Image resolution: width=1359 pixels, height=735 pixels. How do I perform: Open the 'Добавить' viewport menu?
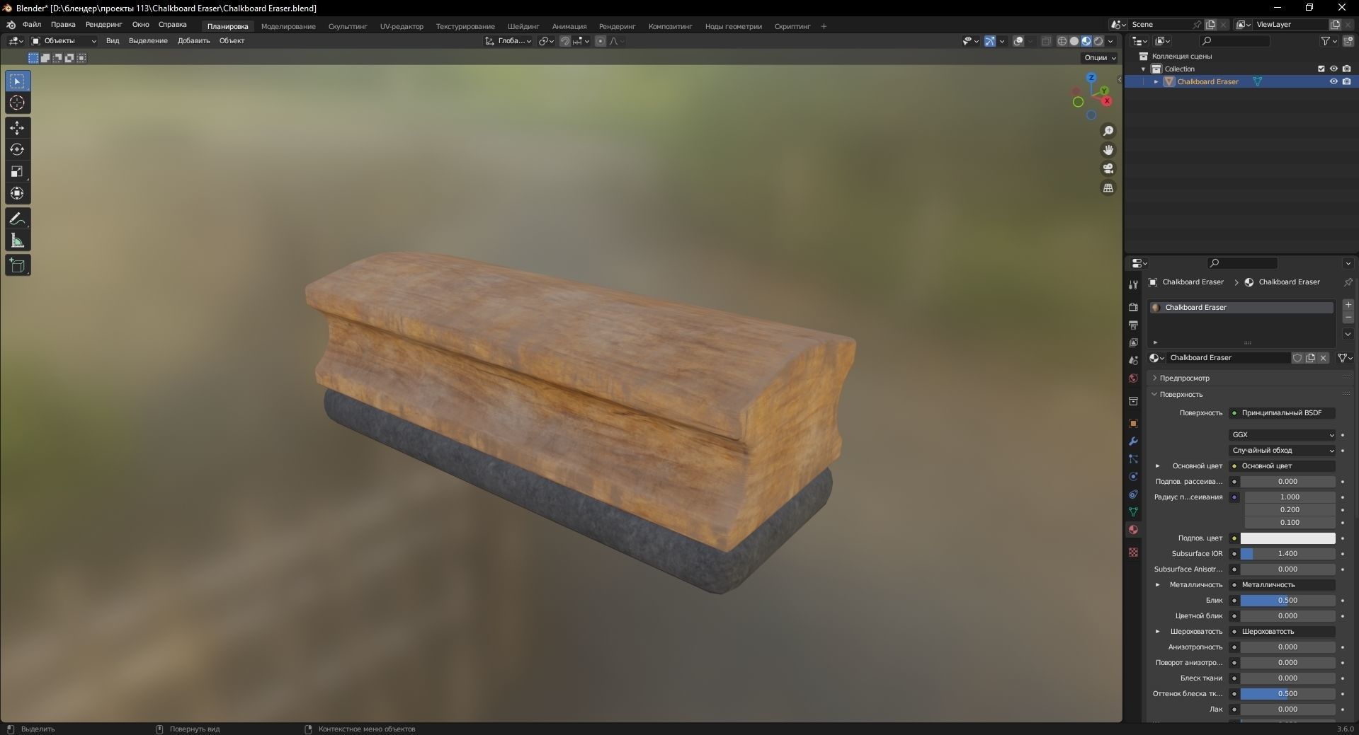[193, 41]
